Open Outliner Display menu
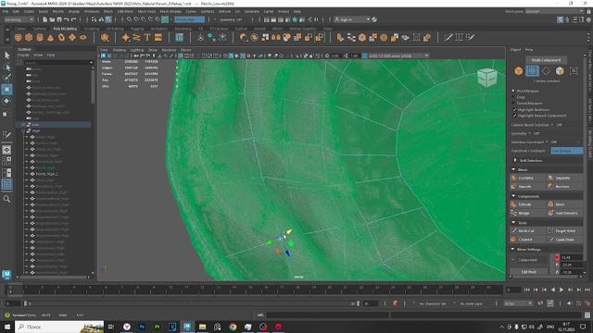 pyautogui.click(x=23, y=55)
